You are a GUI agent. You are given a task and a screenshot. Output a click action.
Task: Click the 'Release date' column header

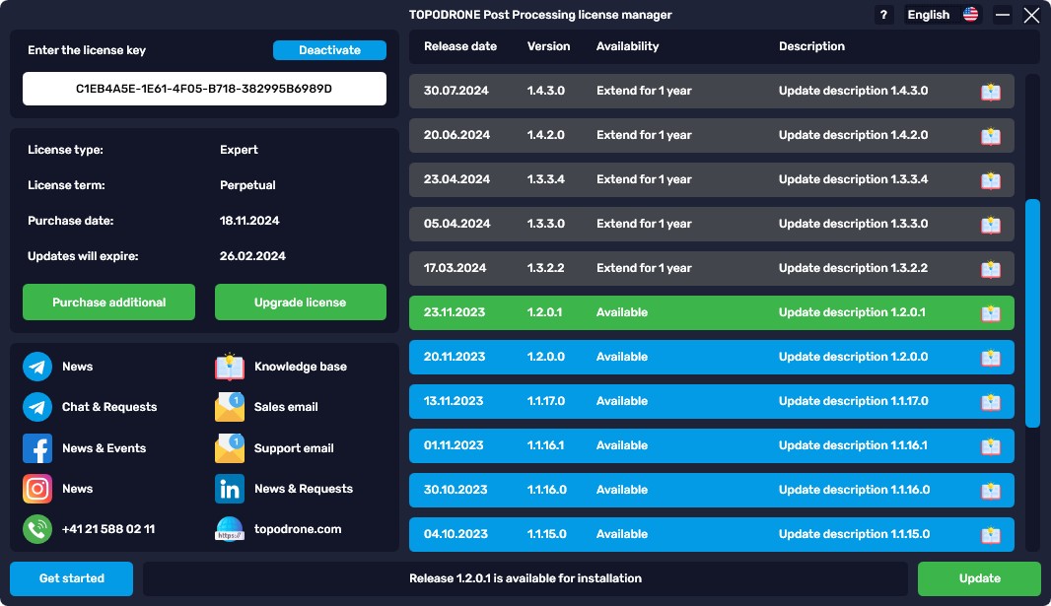pos(459,46)
